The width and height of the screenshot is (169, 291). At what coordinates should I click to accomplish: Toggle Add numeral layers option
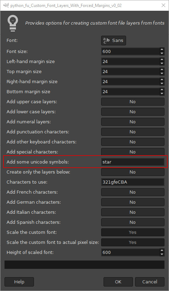point(133,122)
